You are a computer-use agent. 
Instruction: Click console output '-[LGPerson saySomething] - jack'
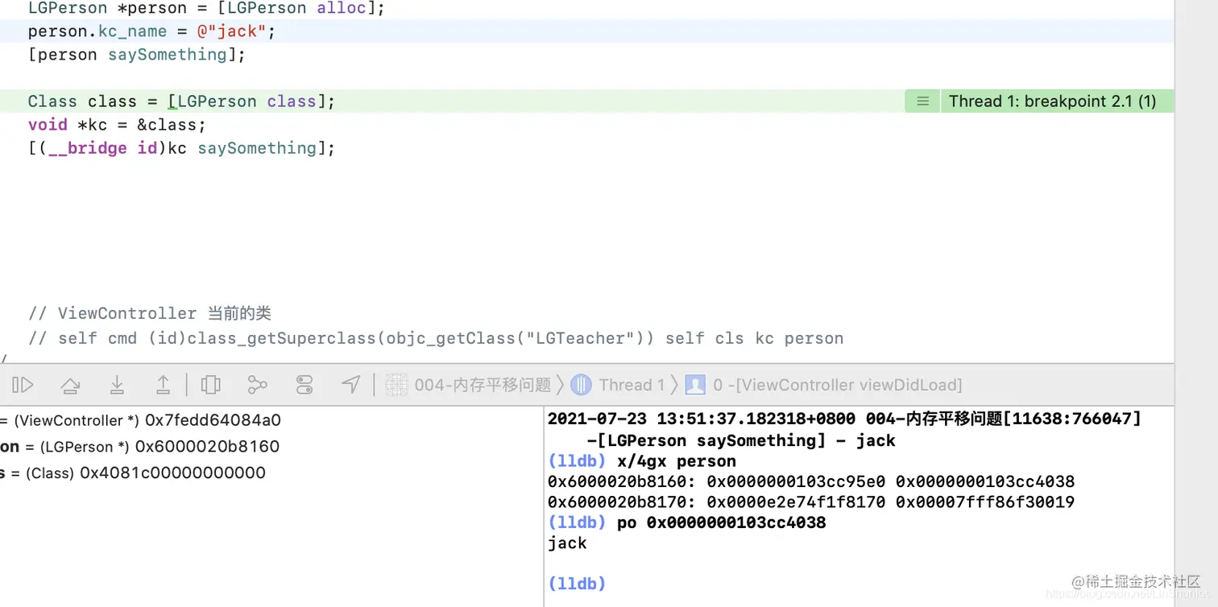tap(741, 440)
